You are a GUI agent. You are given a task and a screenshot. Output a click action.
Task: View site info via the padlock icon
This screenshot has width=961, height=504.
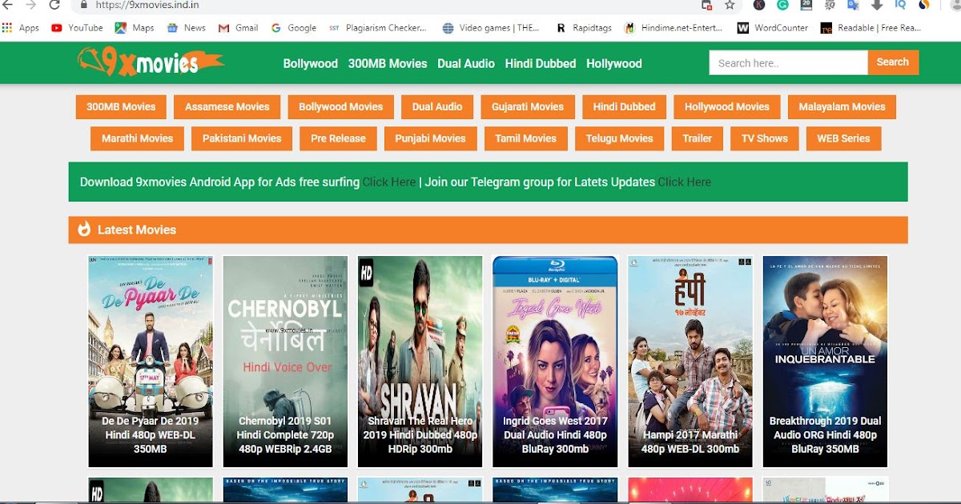click(x=83, y=5)
